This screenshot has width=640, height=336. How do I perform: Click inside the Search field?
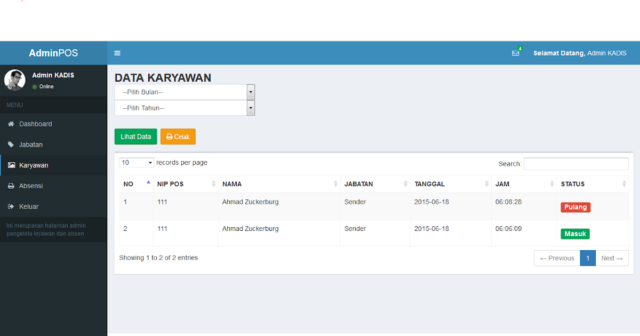(x=576, y=163)
